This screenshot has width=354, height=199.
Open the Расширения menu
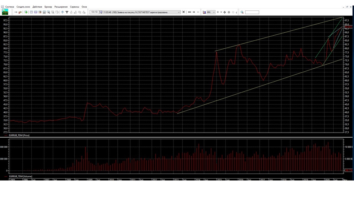coord(61,6)
